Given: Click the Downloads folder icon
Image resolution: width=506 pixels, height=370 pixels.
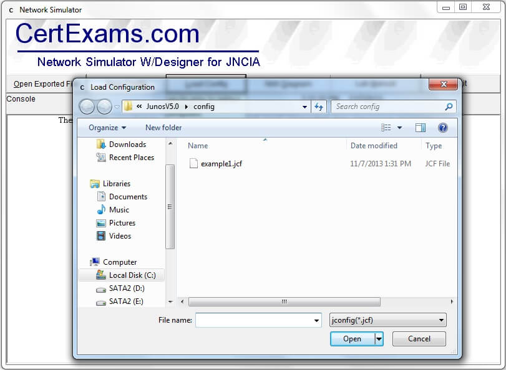Looking at the screenshot, I should (x=101, y=145).
